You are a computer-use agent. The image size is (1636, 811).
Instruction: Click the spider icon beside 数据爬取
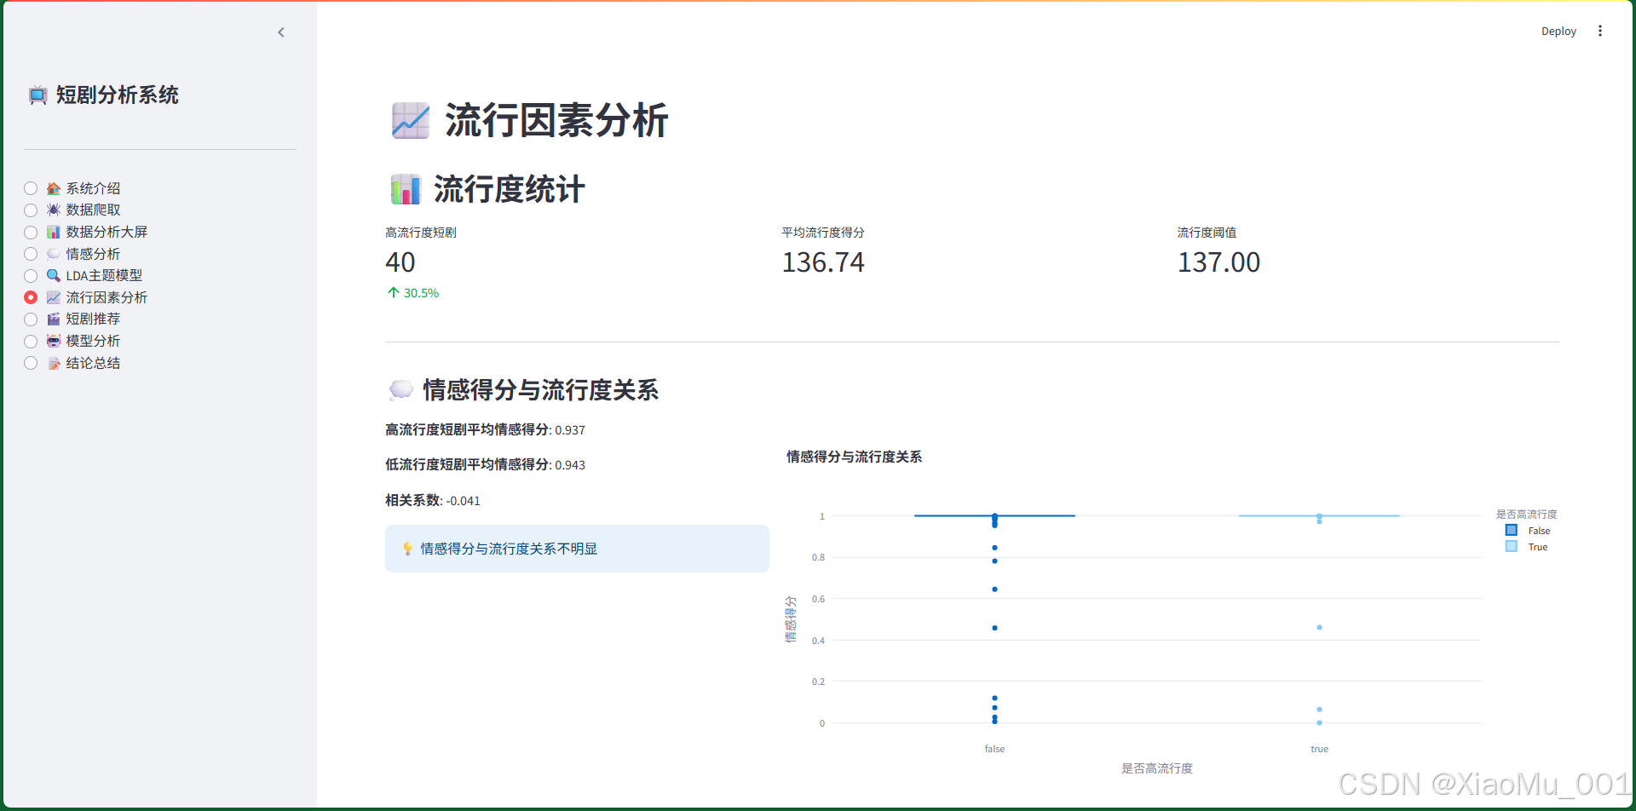pos(52,210)
